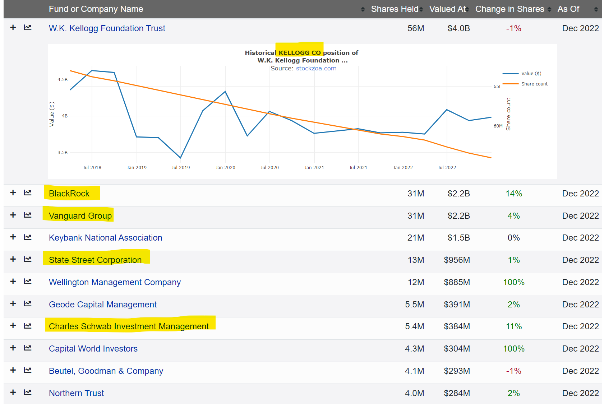Sort by As Of date arrows
604x404 pixels.
596,9
